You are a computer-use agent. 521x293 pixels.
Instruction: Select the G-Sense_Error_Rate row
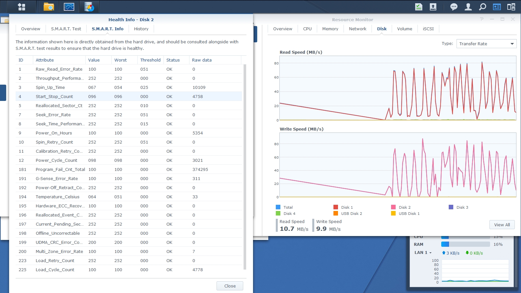click(x=129, y=178)
